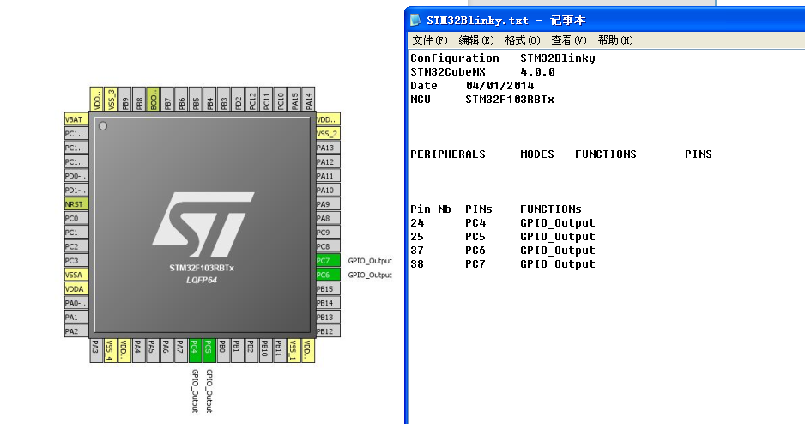Select pin PC3 on the left side
This screenshot has height=424, width=805.
[76, 261]
